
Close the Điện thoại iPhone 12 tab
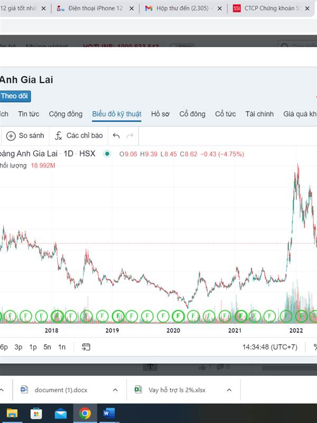point(132,8)
